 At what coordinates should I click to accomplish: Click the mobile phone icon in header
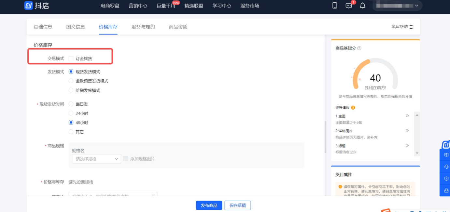(x=335, y=6)
